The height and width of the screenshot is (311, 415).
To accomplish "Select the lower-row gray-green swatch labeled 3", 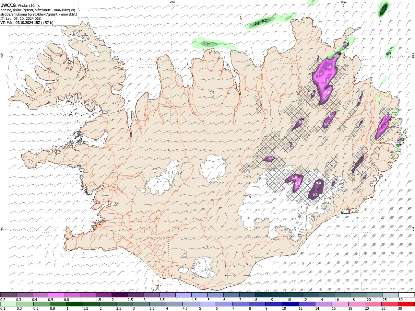I will coord(141,304).
